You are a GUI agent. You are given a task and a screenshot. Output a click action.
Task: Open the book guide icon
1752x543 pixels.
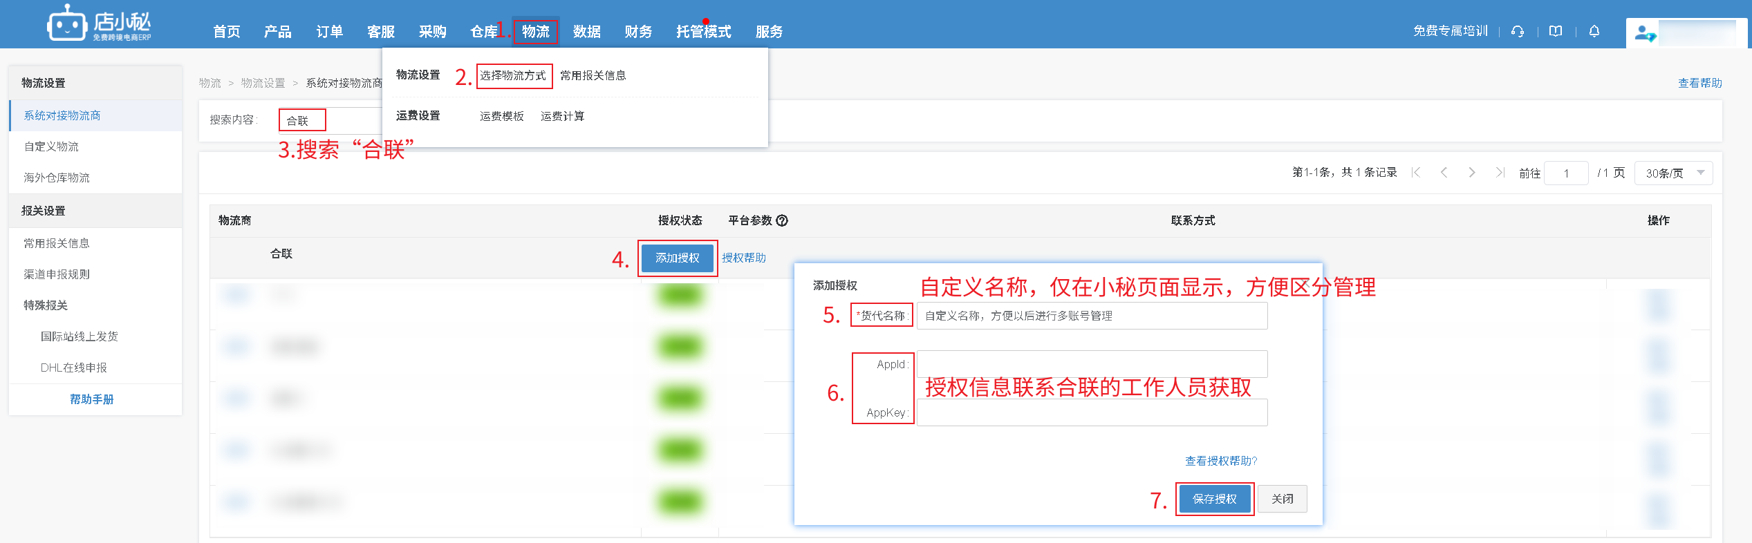point(1556,31)
